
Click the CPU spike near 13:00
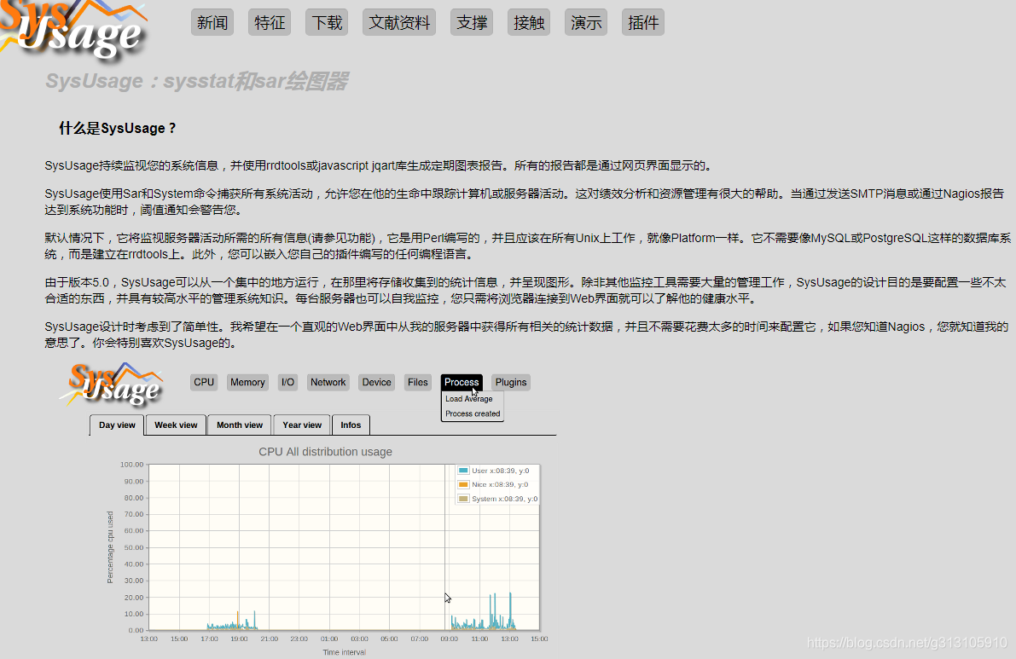[x=511, y=610]
